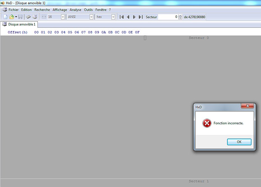Image resolution: width=261 pixels, height=187 pixels.
Task: Create a new file with toolbar icon
Action: 6,17
